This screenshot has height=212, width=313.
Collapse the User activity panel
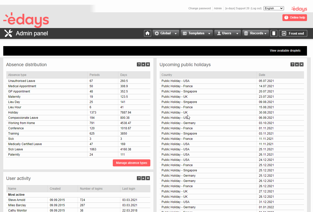pos(143,178)
